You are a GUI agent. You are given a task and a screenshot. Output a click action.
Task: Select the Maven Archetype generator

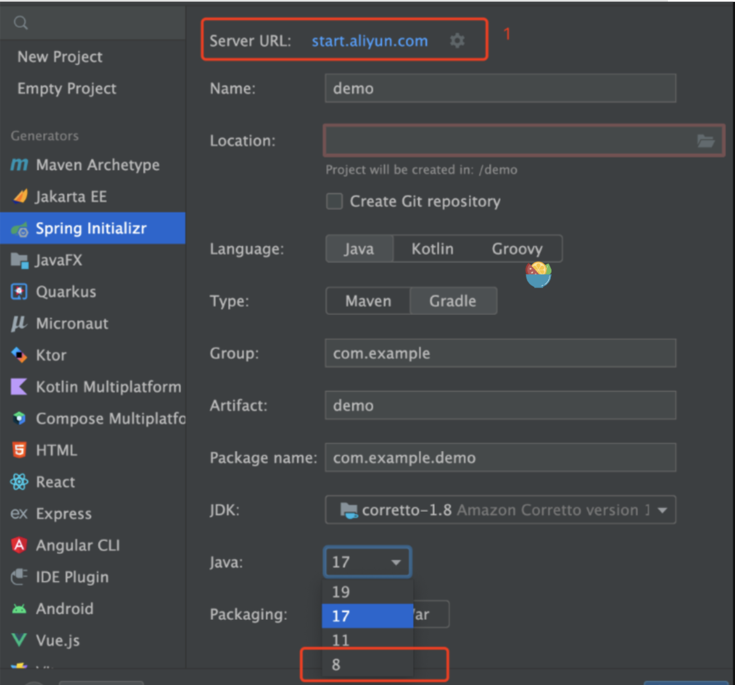pos(93,165)
